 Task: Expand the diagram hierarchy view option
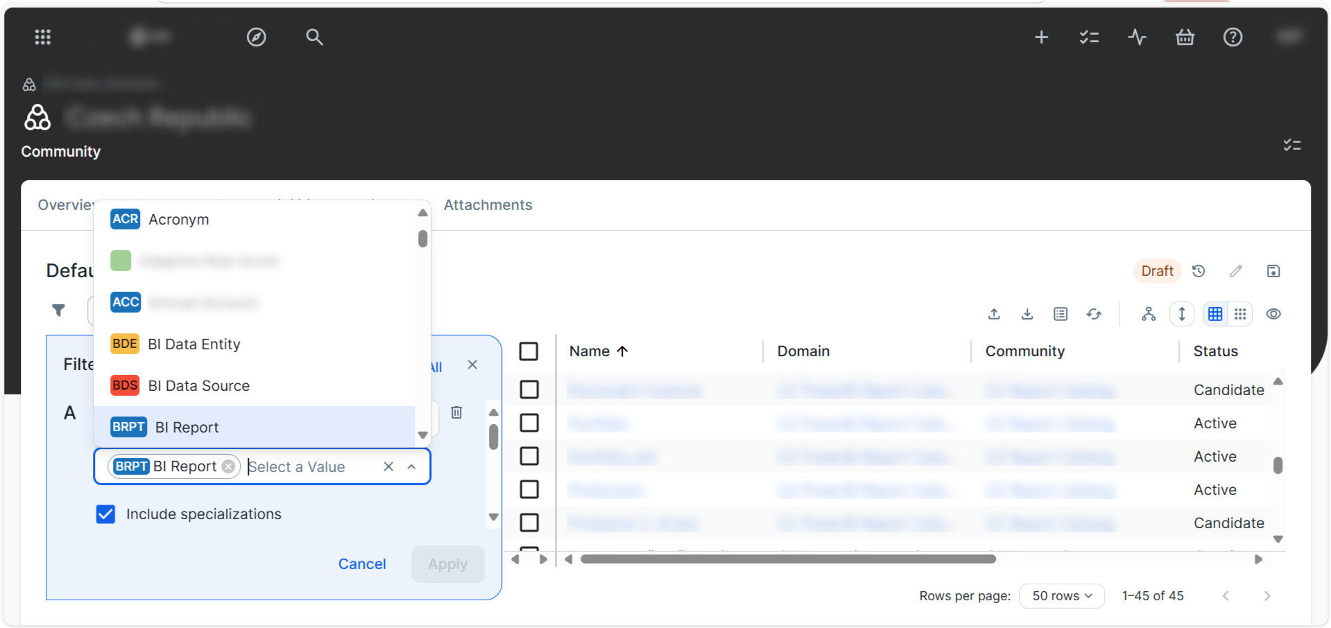pyautogui.click(x=1148, y=313)
